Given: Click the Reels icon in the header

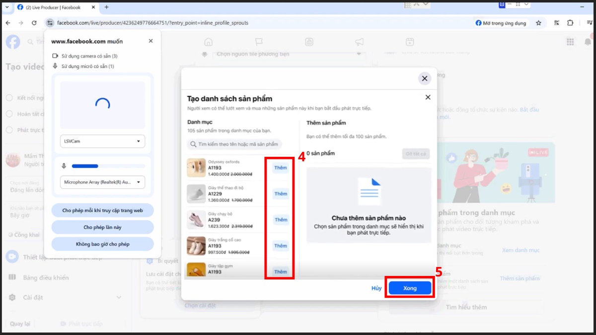Looking at the screenshot, I should click(410, 42).
